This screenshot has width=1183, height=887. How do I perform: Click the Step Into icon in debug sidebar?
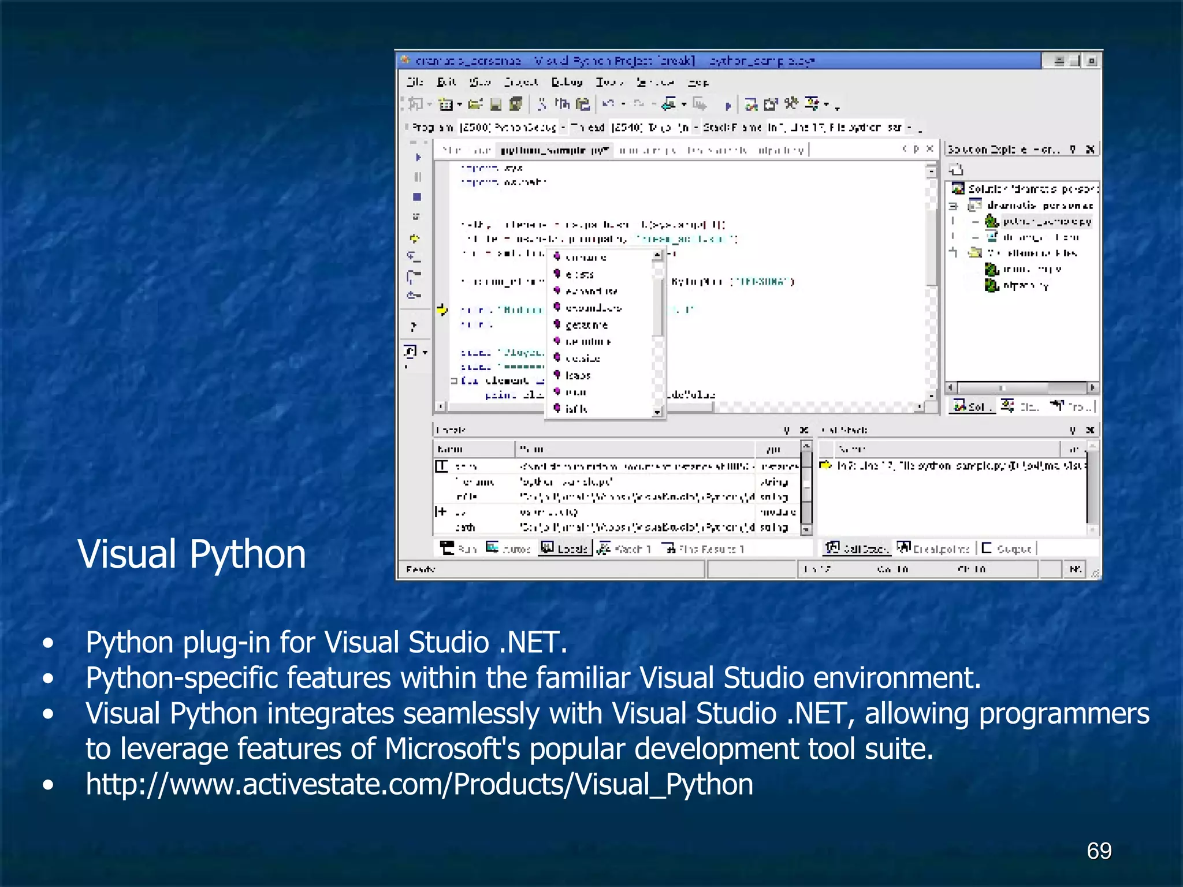tap(414, 256)
